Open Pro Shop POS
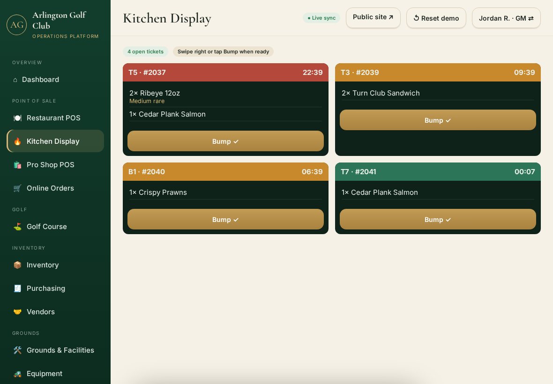553x384 pixels. coord(55,165)
